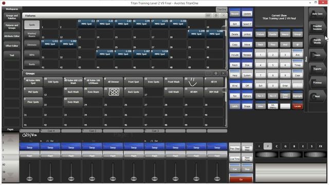The image size is (329, 185).
Task: Toggle the Highlight button
Action: (297, 96)
